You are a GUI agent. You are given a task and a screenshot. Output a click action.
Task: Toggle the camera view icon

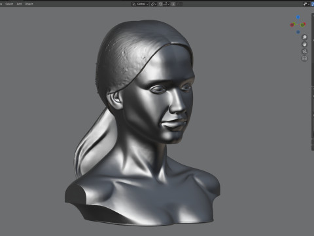tap(304, 52)
